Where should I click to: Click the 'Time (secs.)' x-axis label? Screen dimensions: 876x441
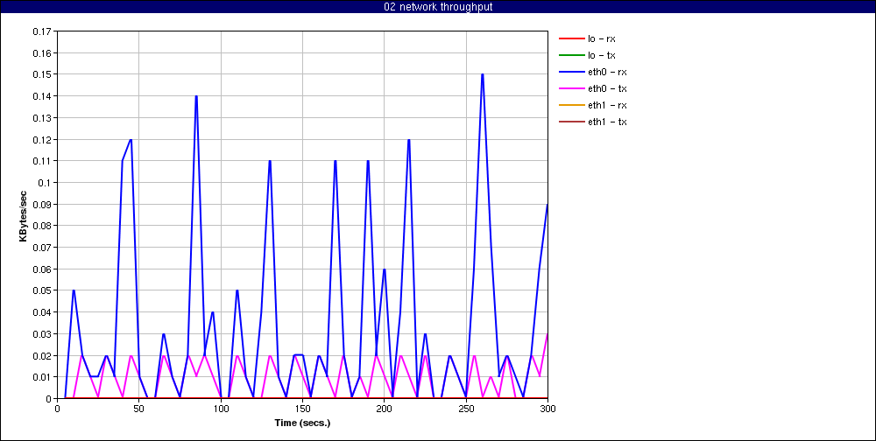pos(302,423)
